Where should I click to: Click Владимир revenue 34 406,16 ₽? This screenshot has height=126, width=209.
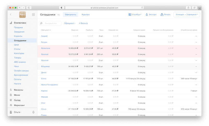click(x=73, y=67)
